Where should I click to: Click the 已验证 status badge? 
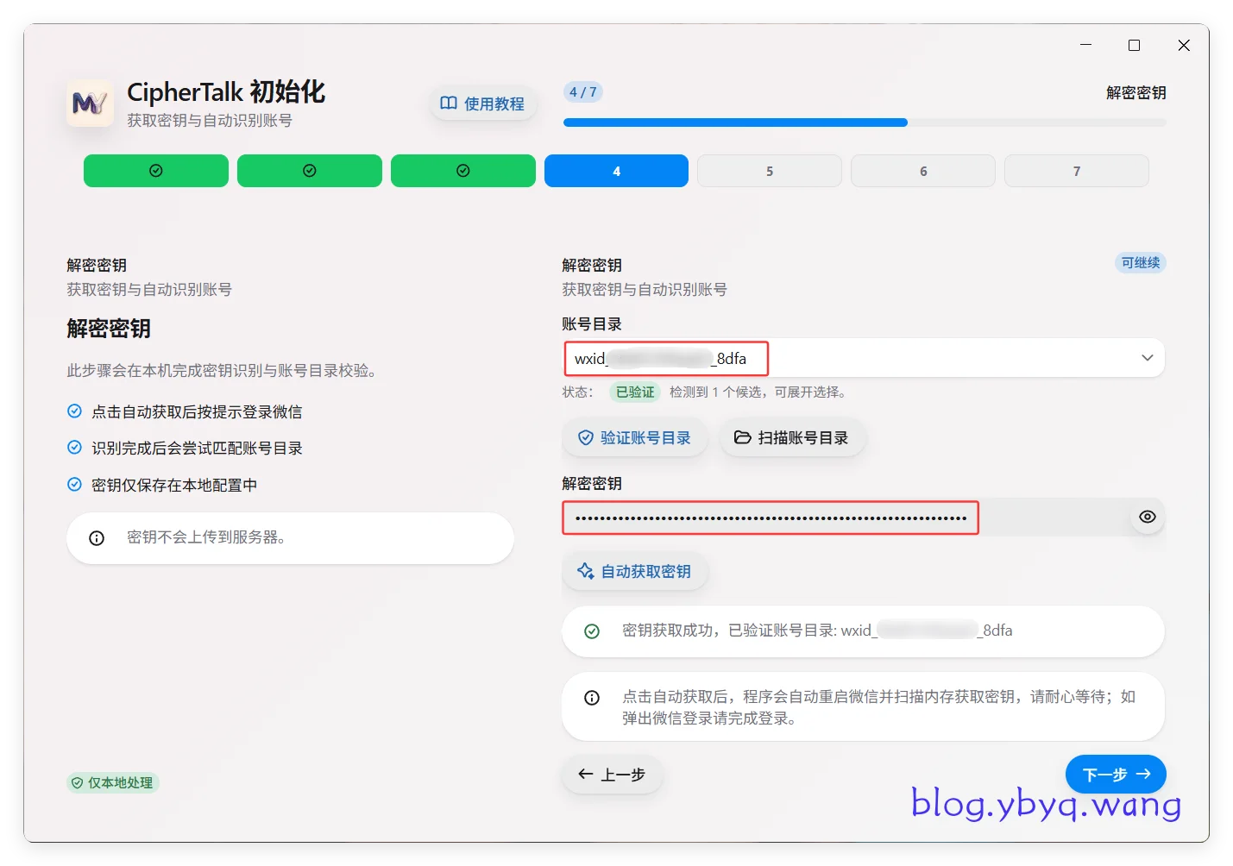635,392
